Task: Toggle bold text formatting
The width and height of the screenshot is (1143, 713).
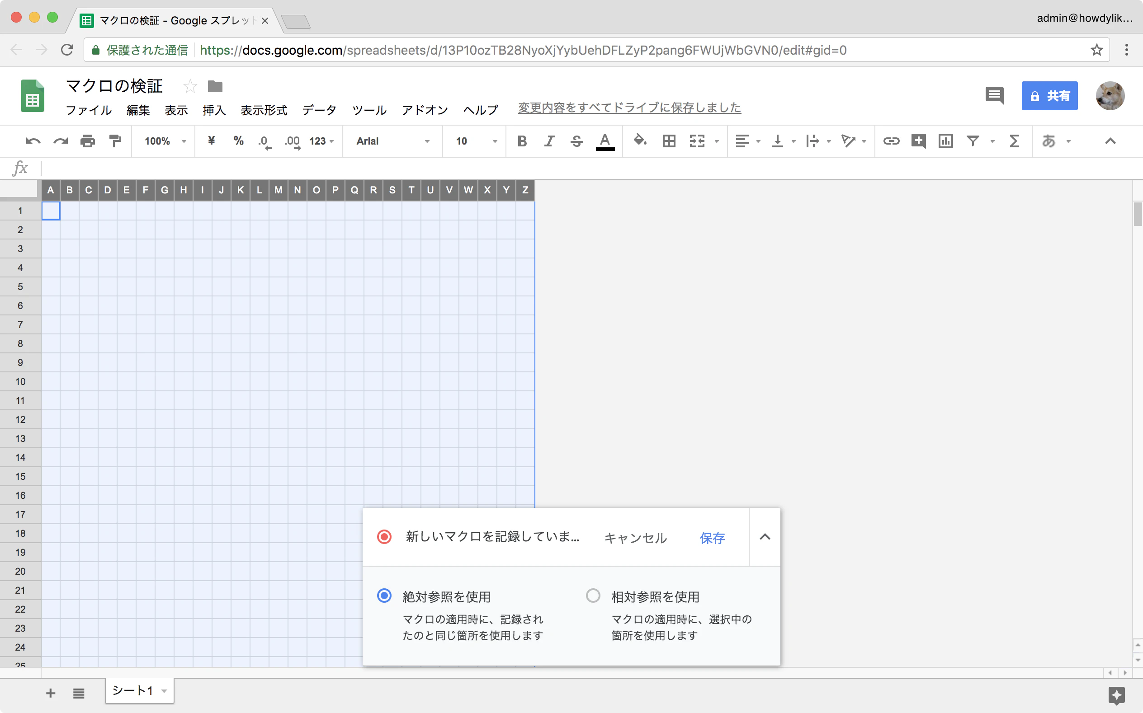Action: click(522, 141)
